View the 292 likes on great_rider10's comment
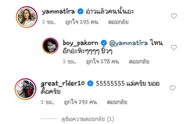This screenshot has width=186, height=124. click(x=81, y=102)
